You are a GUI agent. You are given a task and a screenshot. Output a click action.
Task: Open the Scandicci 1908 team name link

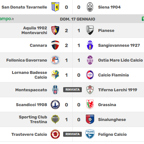32,105
